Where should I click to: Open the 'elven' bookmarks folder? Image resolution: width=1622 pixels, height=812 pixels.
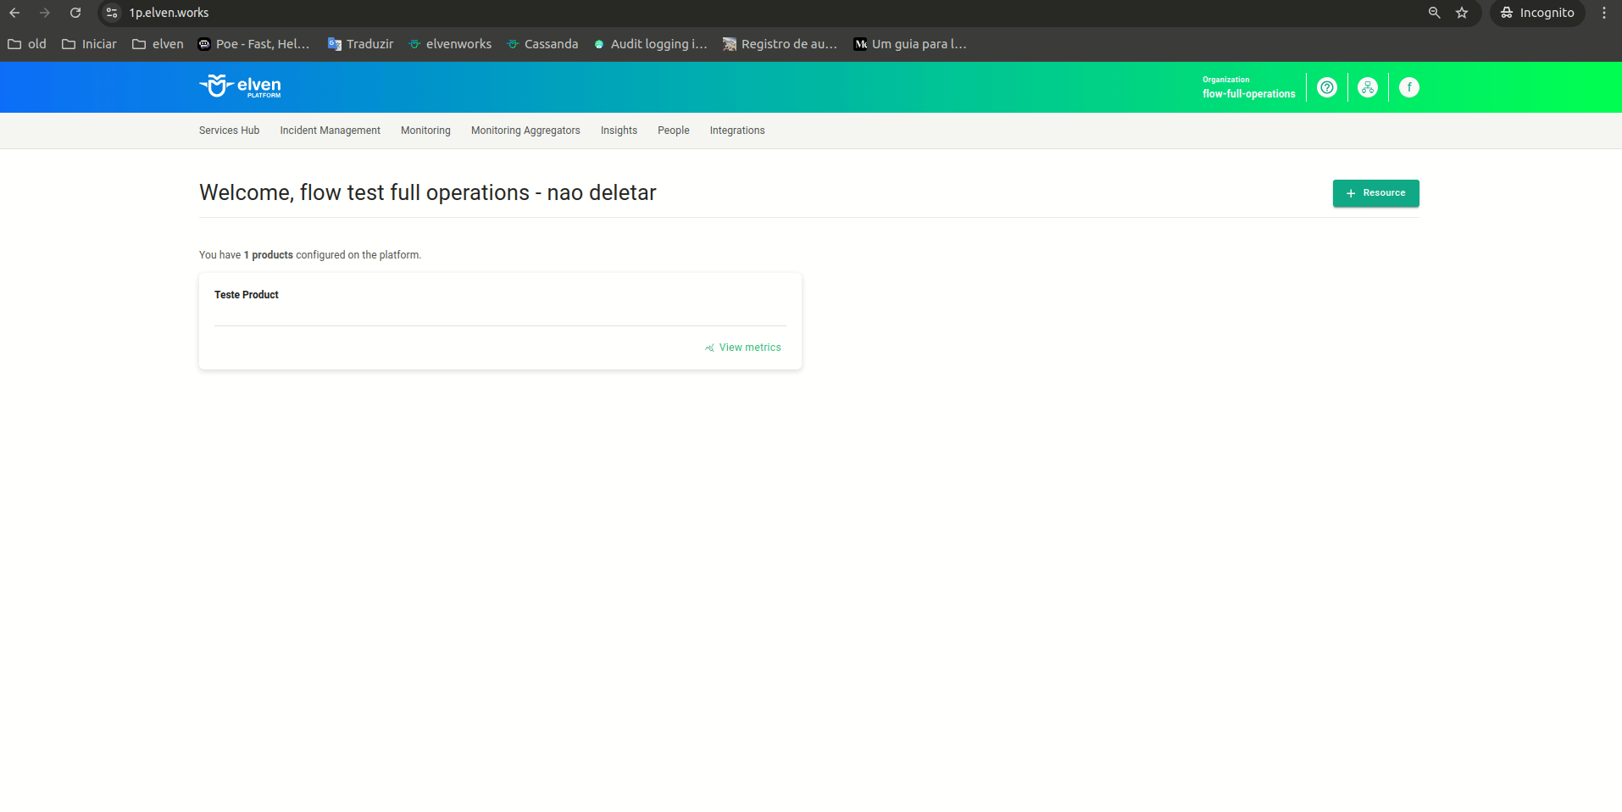point(158,44)
